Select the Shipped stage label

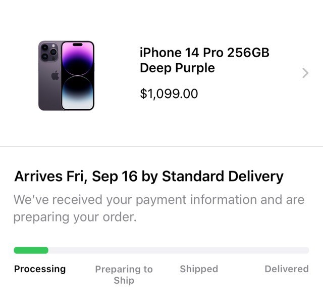pyautogui.click(x=199, y=269)
